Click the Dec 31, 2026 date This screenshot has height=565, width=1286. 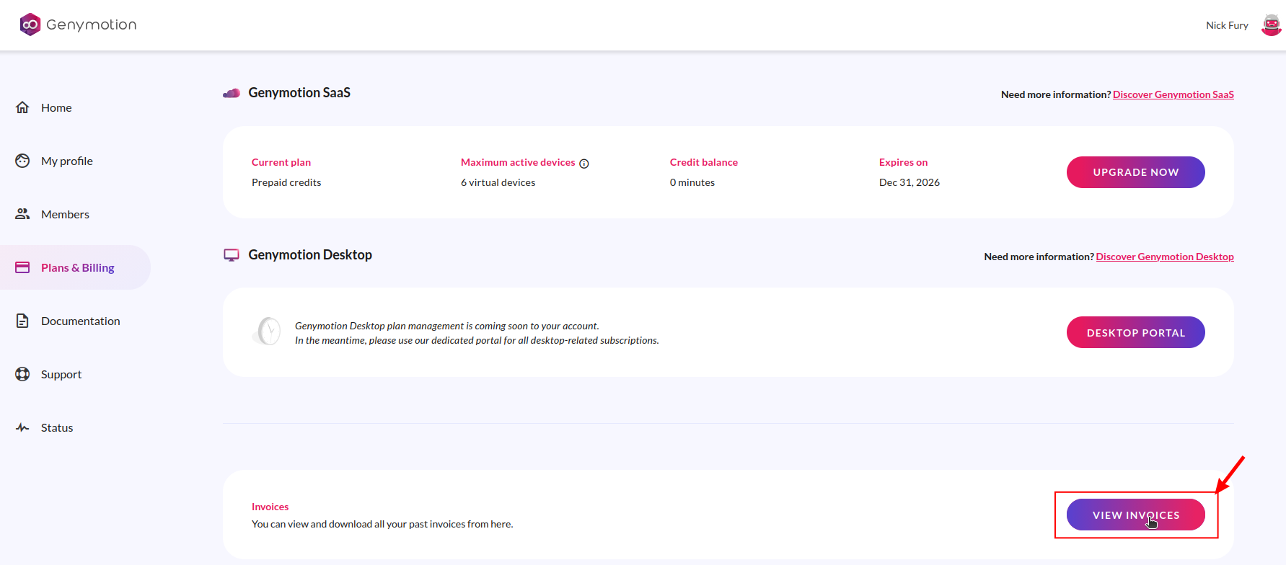(910, 182)
